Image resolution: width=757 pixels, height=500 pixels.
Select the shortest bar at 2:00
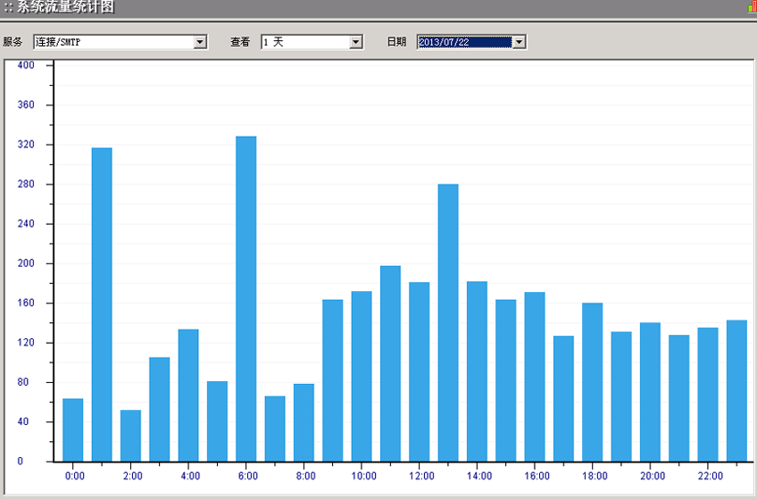point(130,436)
